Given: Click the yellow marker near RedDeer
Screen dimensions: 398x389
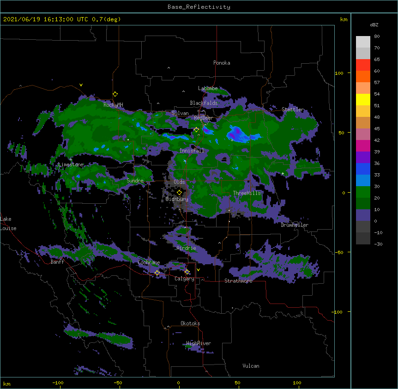Looking at the screenshot, I should point(196,130).
